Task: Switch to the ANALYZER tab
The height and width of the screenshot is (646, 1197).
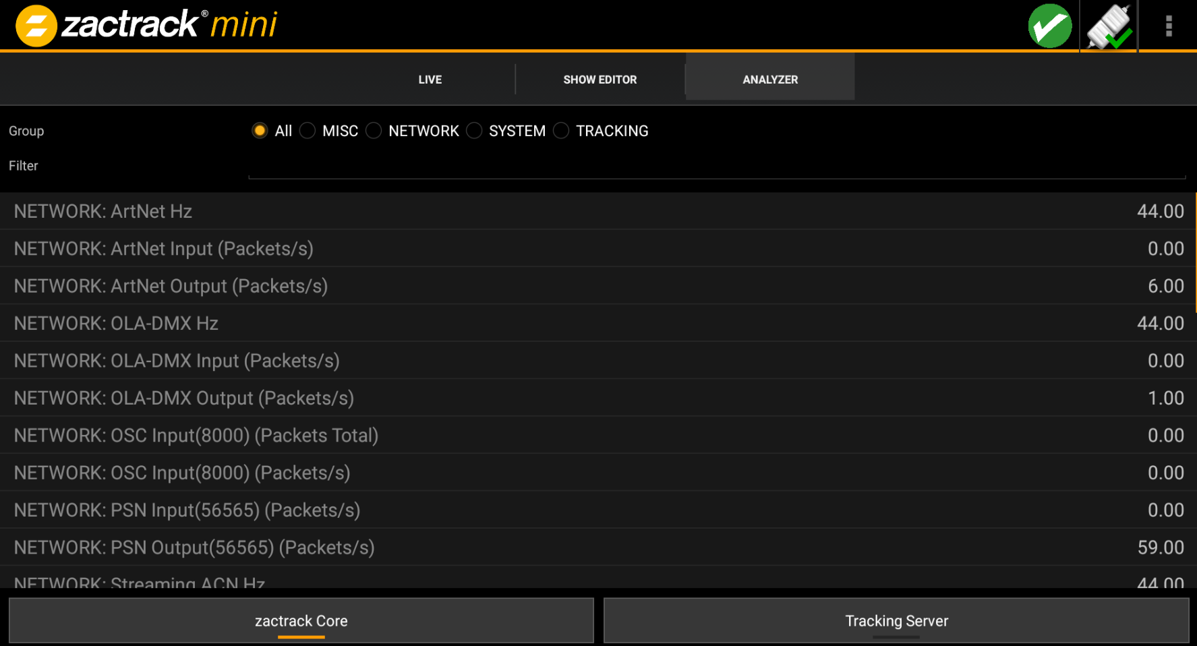Action: coord(770,80)
